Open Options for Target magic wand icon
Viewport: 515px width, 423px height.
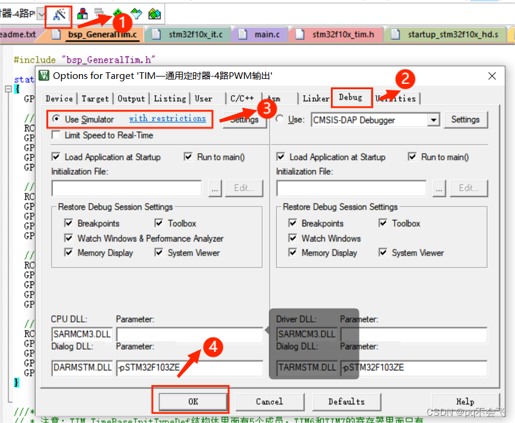59,14
